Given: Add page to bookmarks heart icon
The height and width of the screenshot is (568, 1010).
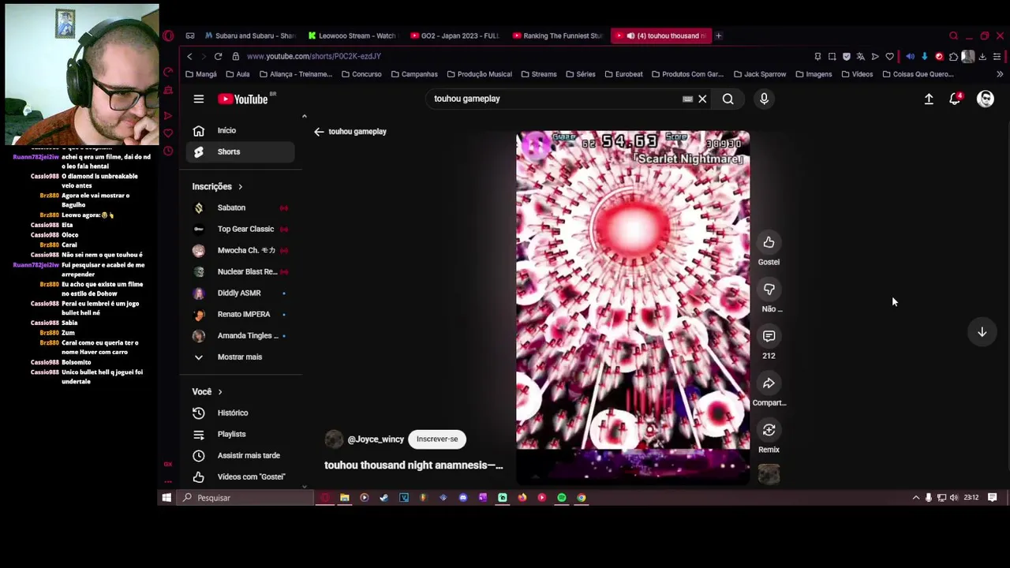Looking at the screenshot, I should pos(889,57).
